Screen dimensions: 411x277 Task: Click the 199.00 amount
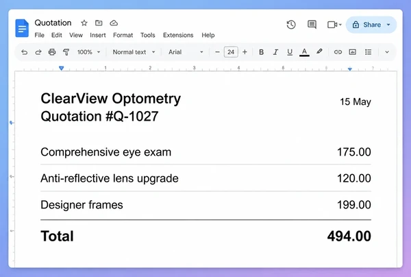354,205
